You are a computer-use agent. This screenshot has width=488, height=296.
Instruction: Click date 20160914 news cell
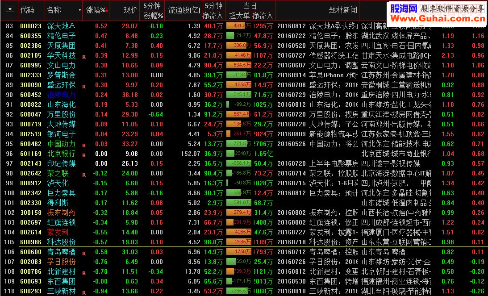(292, 75)
